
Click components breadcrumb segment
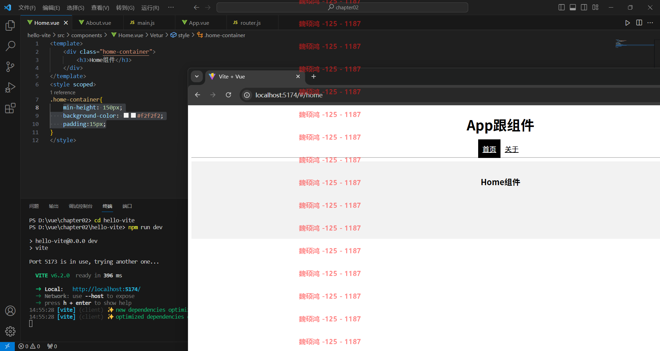(x=87, y=35)
